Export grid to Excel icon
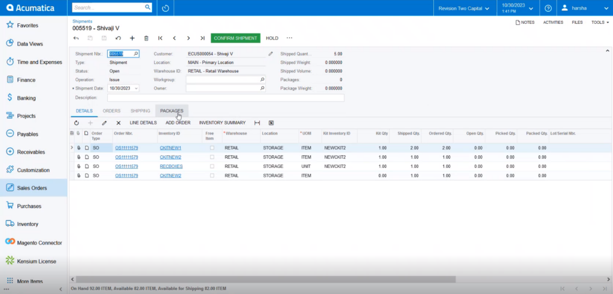 tap(271, 122)
